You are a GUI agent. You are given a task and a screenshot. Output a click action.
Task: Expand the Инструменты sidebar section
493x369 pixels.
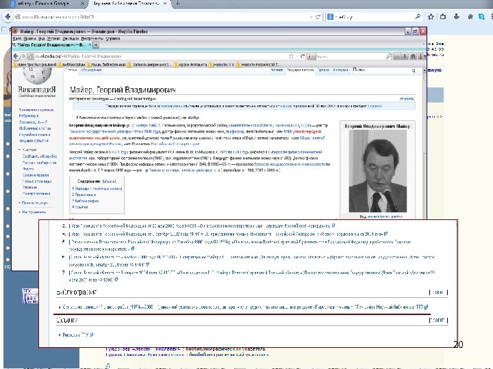click(32, 212)
